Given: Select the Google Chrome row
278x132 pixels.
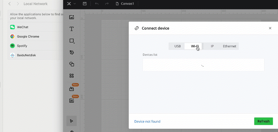Looking at the screenshot, I should click(x=36, y=37).
